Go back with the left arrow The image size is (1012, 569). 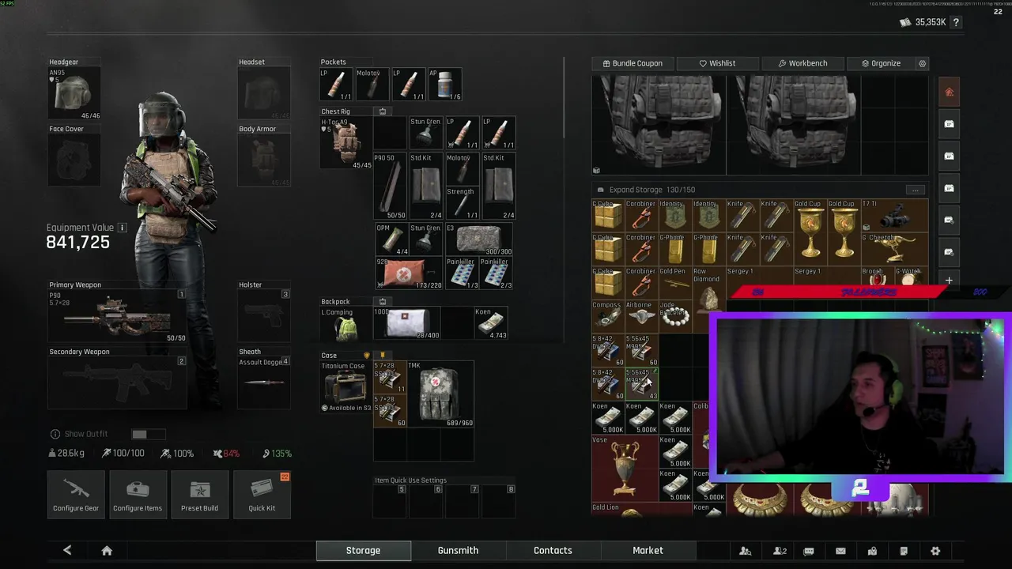tap(67, 550)
